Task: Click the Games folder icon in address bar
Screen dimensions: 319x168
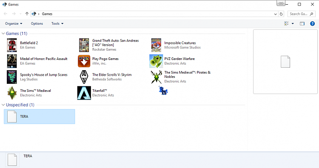Action: coord(34,14)
